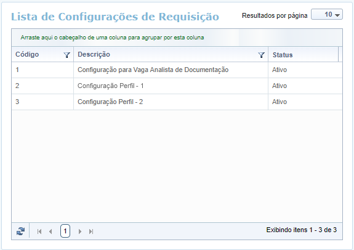Sort by the Código column header
This screenshot has height=250, width=354.
(x=27, y=54)
